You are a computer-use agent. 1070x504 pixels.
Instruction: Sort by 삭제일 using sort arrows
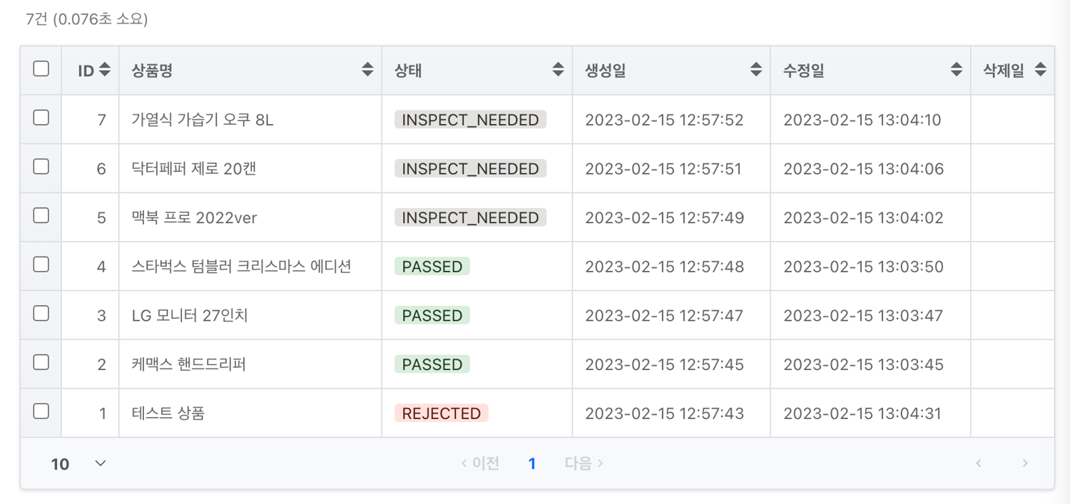click(x=1040, y=70)
